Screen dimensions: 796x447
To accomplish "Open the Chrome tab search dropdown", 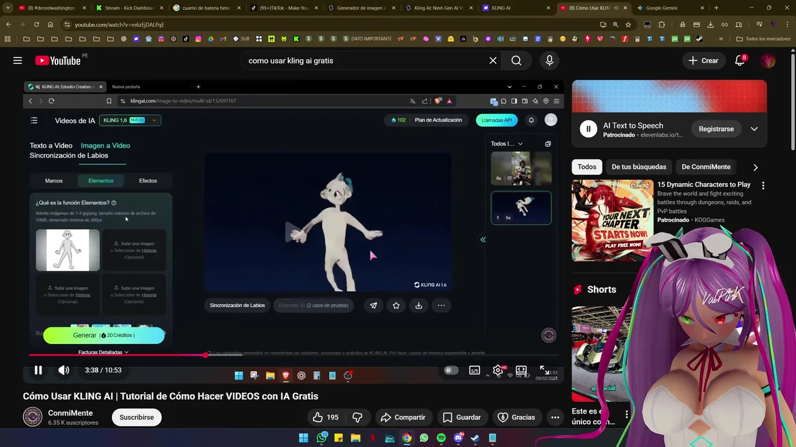I will click(7, 8).
